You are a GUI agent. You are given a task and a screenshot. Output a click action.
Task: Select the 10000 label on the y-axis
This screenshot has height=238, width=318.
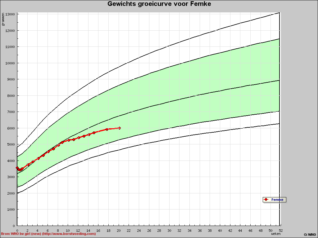[x=10, y=63]
